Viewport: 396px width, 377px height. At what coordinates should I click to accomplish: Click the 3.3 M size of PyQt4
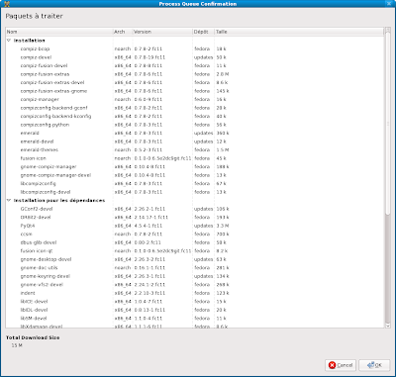coord(223,226)
